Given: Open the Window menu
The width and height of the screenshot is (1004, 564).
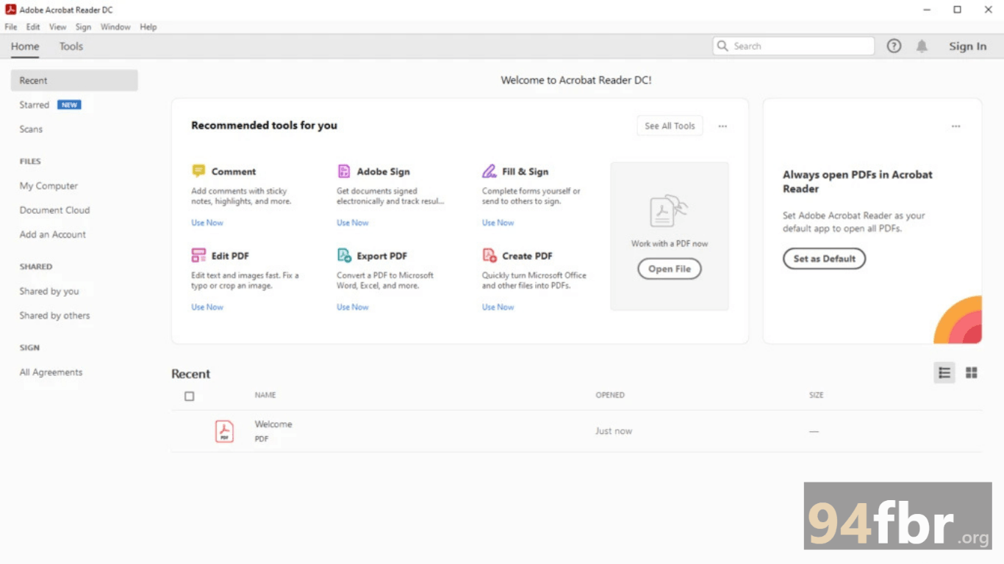Looking at the screenshot, I should click(115, 27).
